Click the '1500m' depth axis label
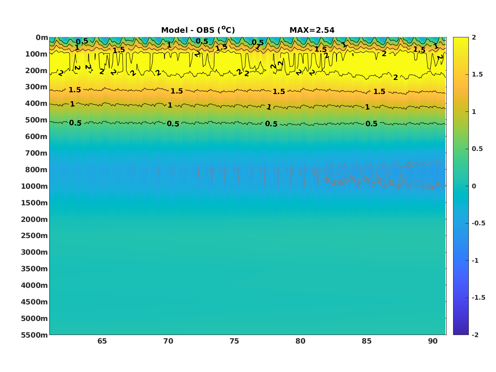This screenshot has height=372, width=496. pos(34,203)
